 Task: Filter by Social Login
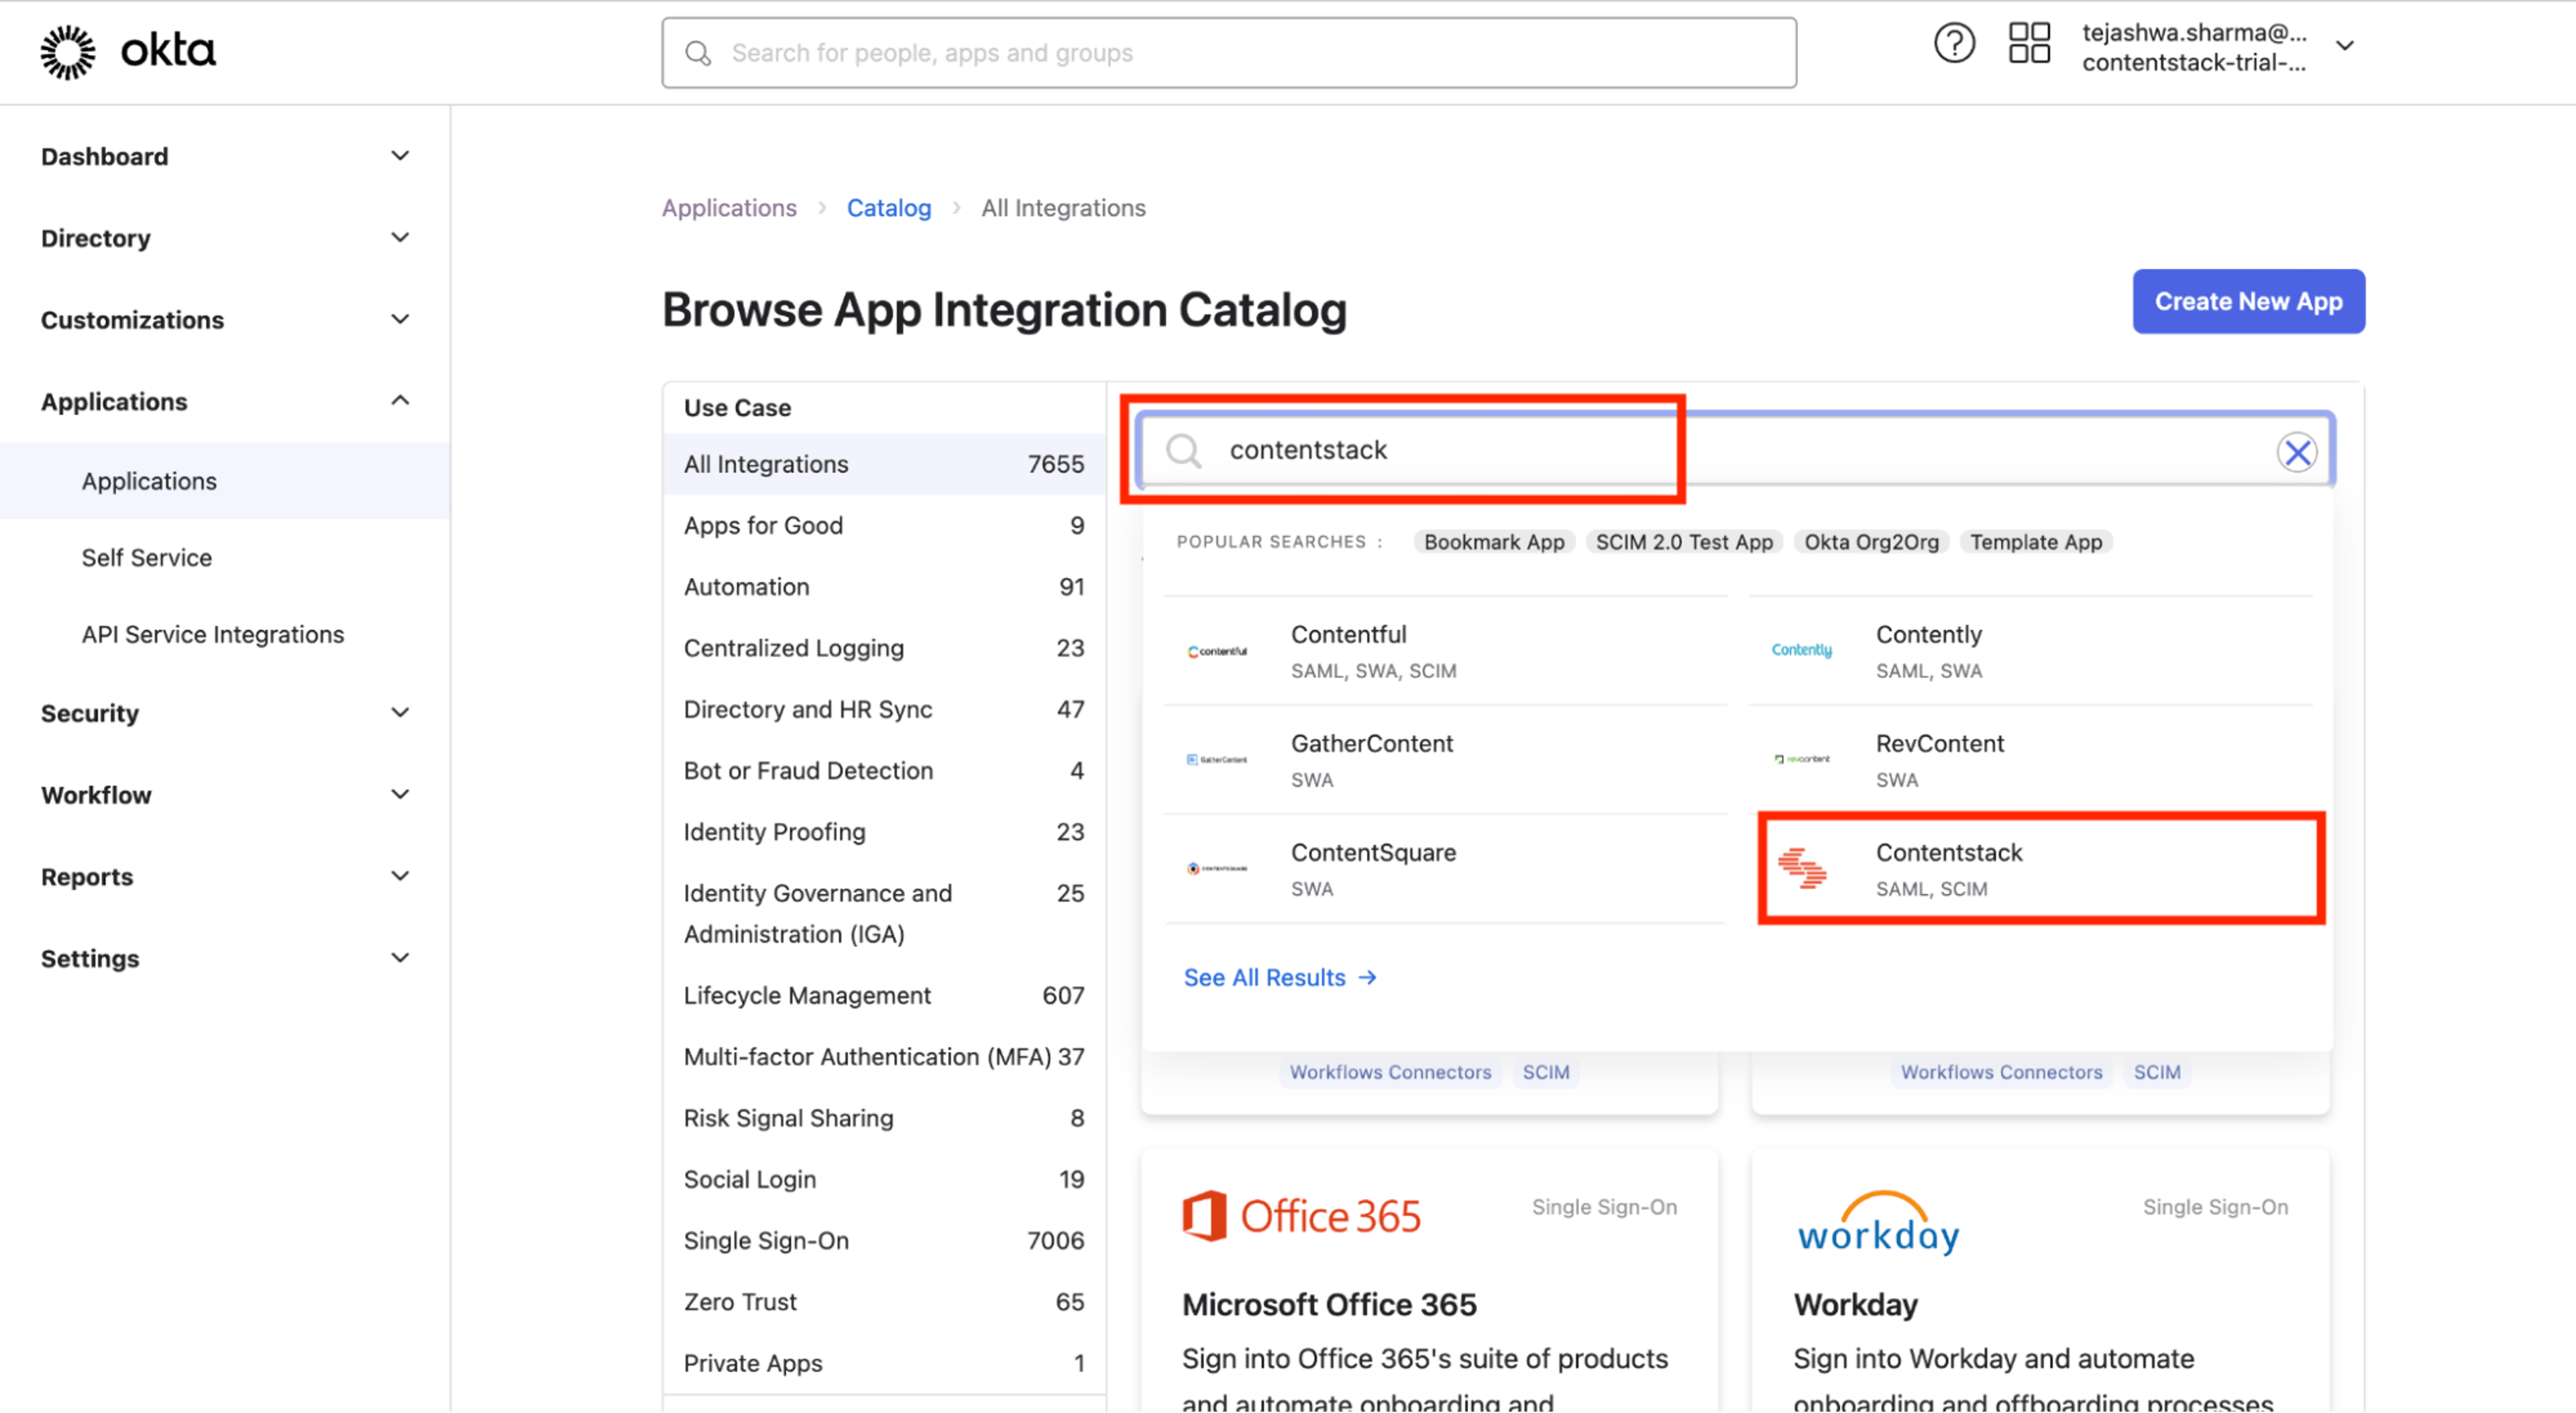coord(883,1180)
